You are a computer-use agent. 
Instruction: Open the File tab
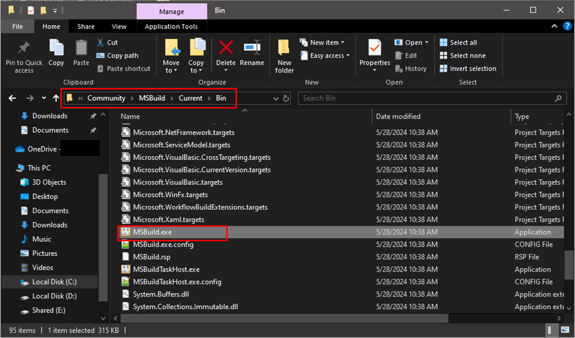17,27
